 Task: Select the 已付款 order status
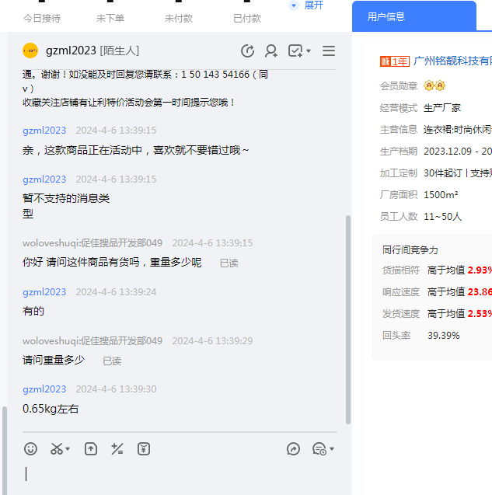tap(247, 18)
